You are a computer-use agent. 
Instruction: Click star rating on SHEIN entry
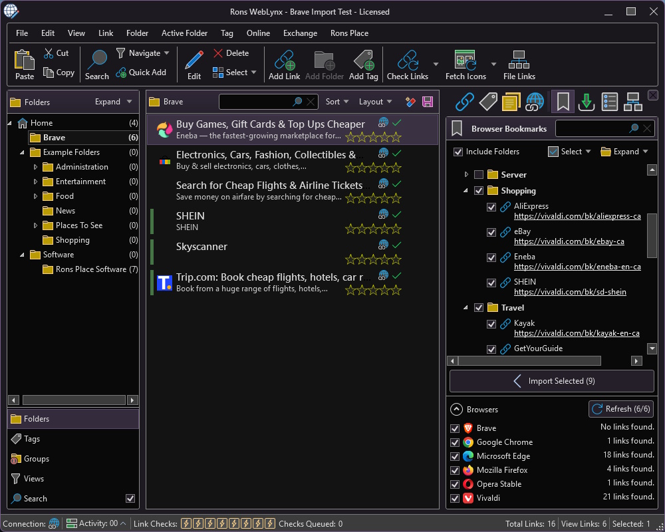[x=373, y=229]
